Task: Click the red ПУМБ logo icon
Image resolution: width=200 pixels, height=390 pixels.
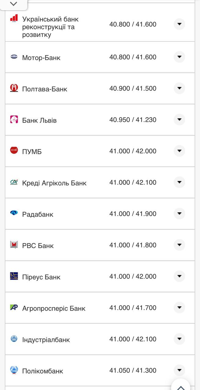Action: (14, 150)
